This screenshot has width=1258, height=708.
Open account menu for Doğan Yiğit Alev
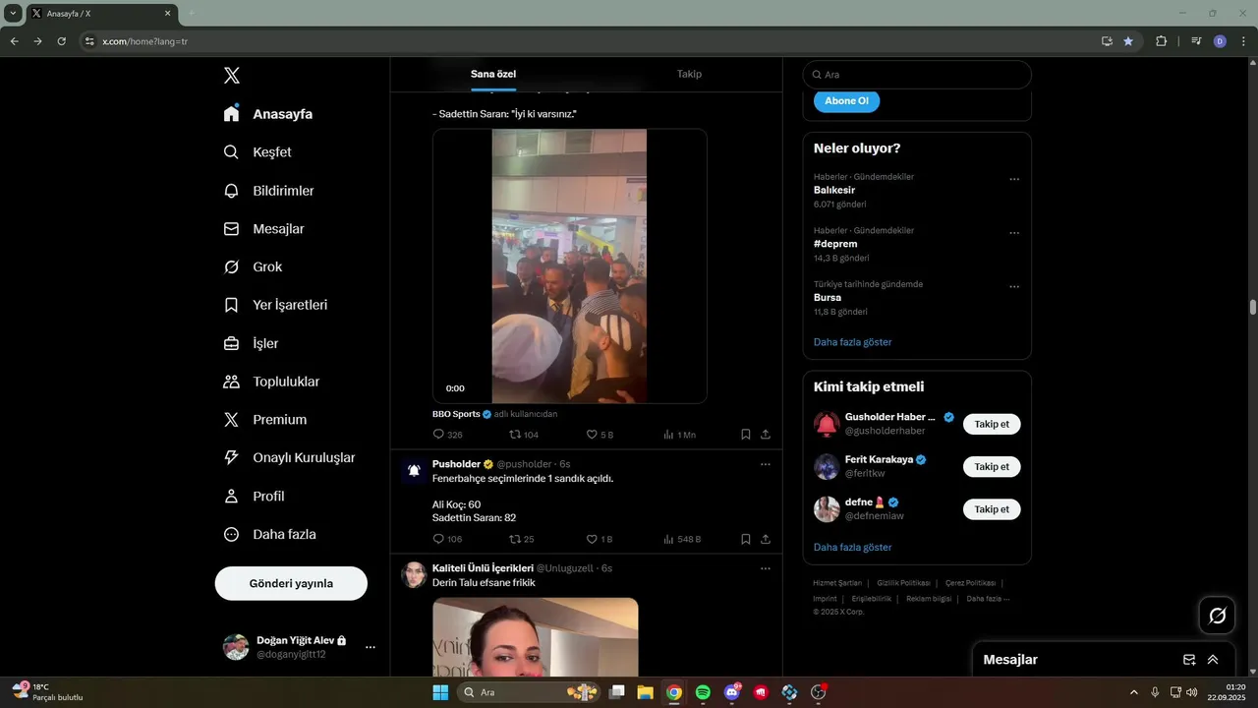pyautogui.click(x=299, y=647)
